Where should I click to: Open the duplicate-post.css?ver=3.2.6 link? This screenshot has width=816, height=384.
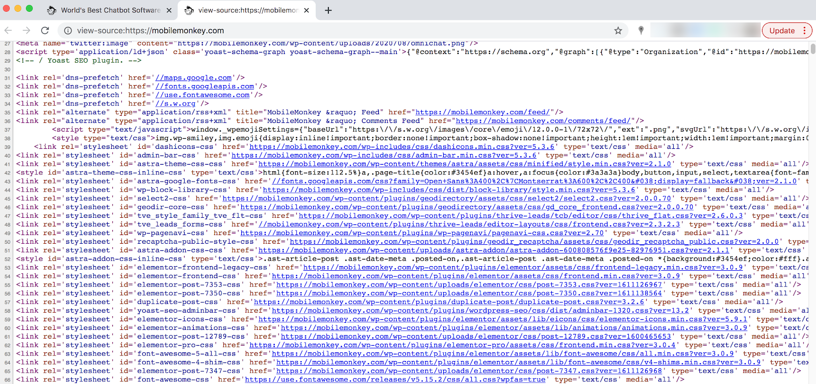coord(449,302)
